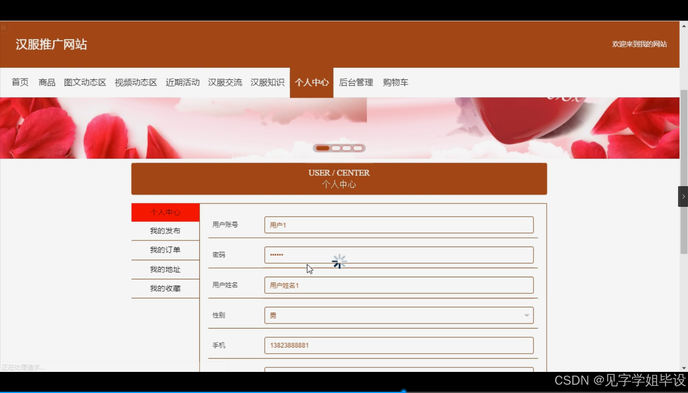
Task: Select third carousel indicator dot
Action: [347, 148]
